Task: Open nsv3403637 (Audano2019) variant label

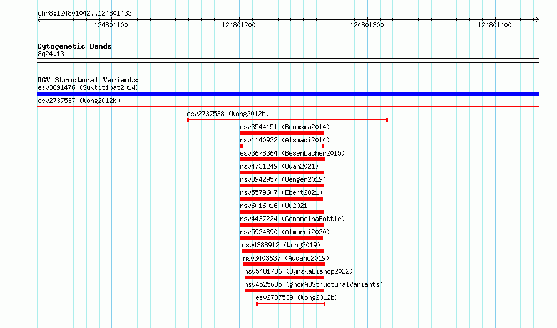Action: click(x=286, y=258)
